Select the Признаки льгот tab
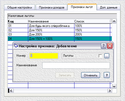 [x=82, y=7]
